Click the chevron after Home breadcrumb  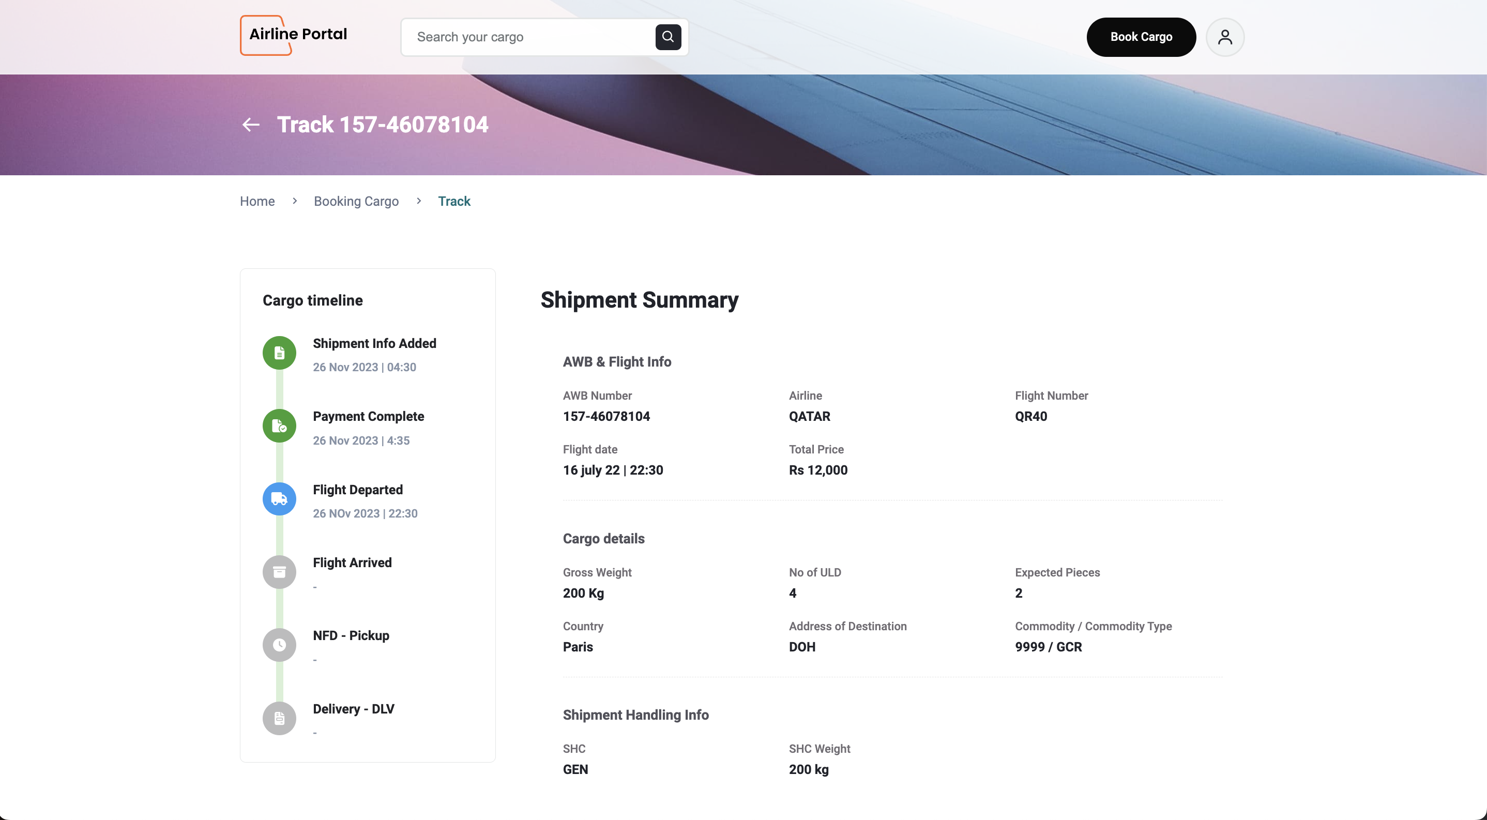click(x=294, y=201)
